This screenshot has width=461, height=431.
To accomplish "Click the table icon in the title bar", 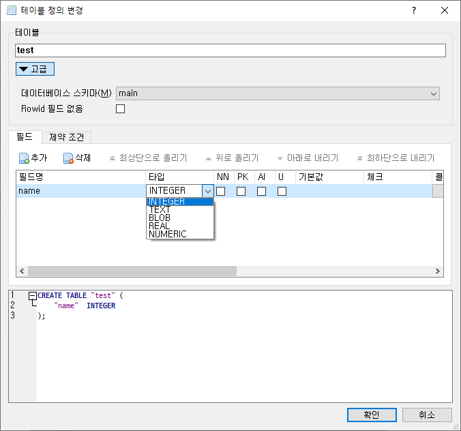I will click(x=12, y=11).
